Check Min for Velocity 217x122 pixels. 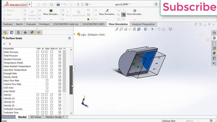[x=38, y=95]
